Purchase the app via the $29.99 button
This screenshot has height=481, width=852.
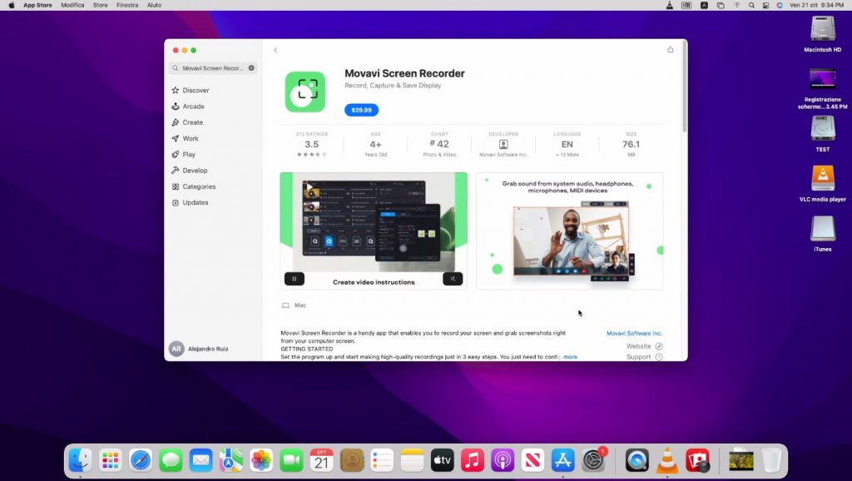[363, 109]
